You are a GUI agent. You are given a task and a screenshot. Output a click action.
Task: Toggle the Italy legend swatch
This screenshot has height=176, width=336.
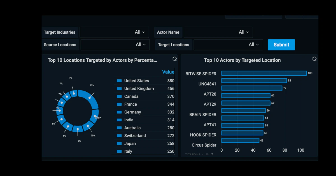(119, 151)
